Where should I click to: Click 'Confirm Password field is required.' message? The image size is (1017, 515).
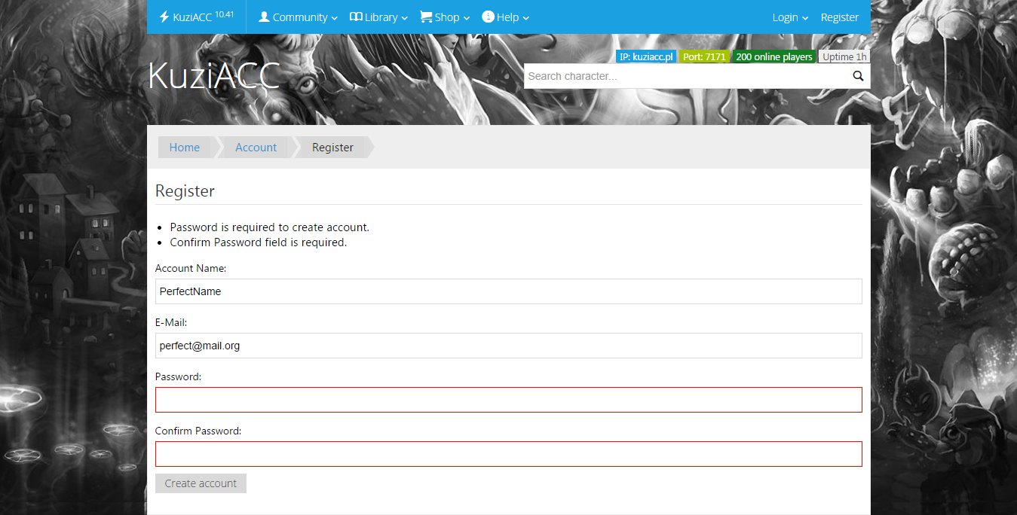(259, 242)
